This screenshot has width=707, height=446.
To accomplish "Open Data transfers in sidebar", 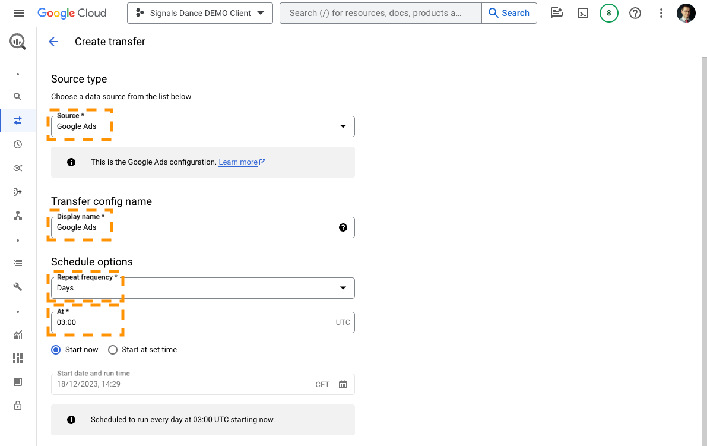I will (18, 121).
